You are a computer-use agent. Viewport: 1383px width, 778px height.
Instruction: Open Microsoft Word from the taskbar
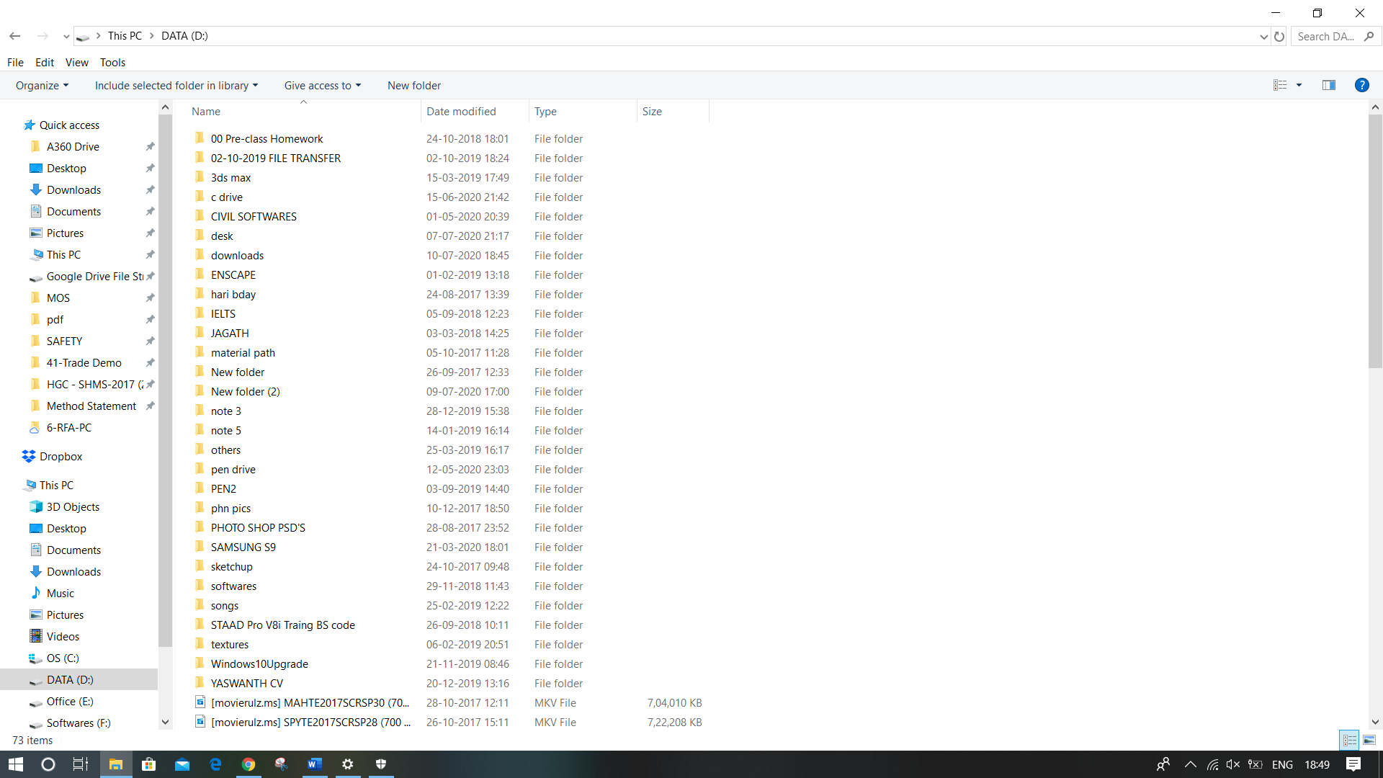point(315,764)
